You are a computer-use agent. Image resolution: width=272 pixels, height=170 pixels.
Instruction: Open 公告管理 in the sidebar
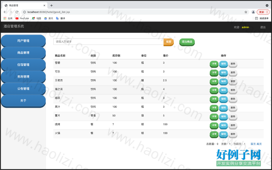coord(23,89)
